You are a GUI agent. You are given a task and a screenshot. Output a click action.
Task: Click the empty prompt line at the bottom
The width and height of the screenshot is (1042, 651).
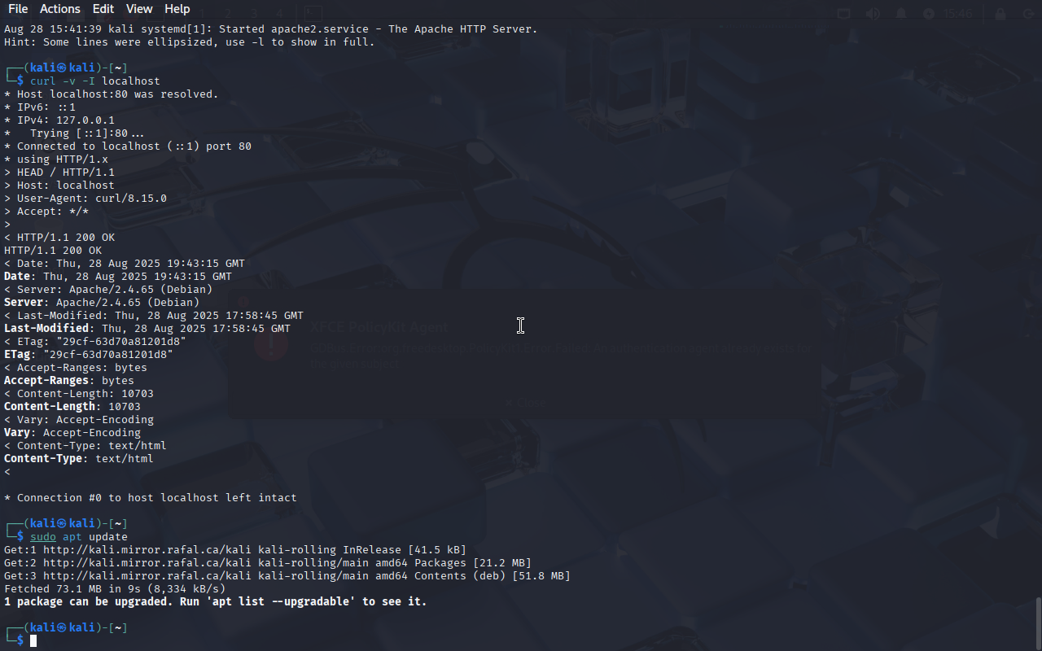[x=521, y=640]
